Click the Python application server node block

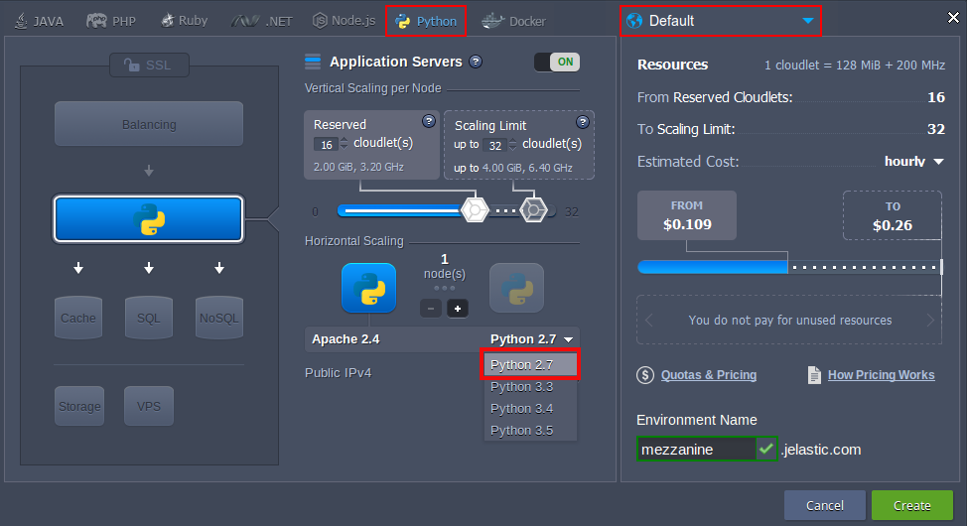coord(148,219)
